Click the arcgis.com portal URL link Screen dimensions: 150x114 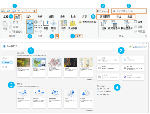pos(141,48)
